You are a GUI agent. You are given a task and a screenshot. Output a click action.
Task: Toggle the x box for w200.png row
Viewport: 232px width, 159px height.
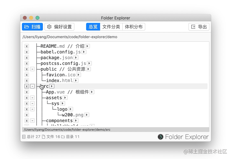pos(27,115)
